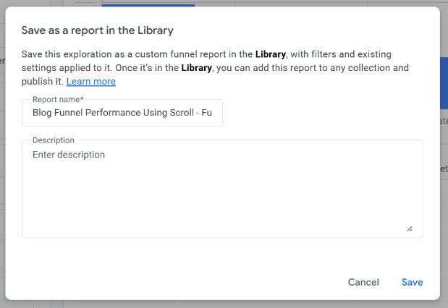
Task: Click the word 'Blog' in the report name
Action: coord(43,113)
